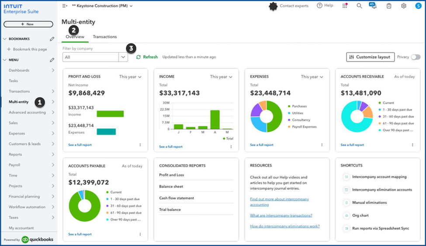Open Accounts Receivable card three-dot menu
This screenshot has width=426, height=246.
tap(412, 145)
